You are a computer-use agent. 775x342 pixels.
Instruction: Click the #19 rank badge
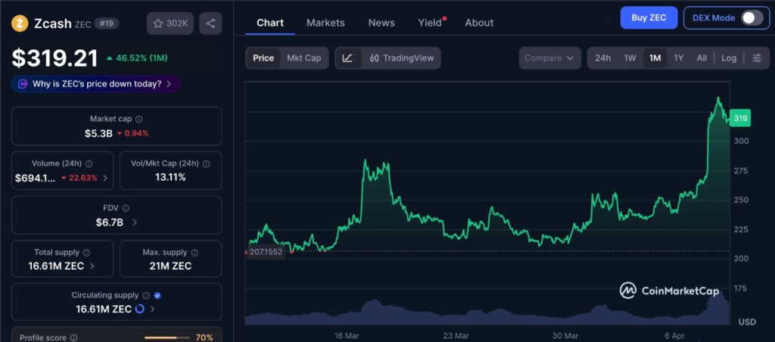tap(106, 23)
